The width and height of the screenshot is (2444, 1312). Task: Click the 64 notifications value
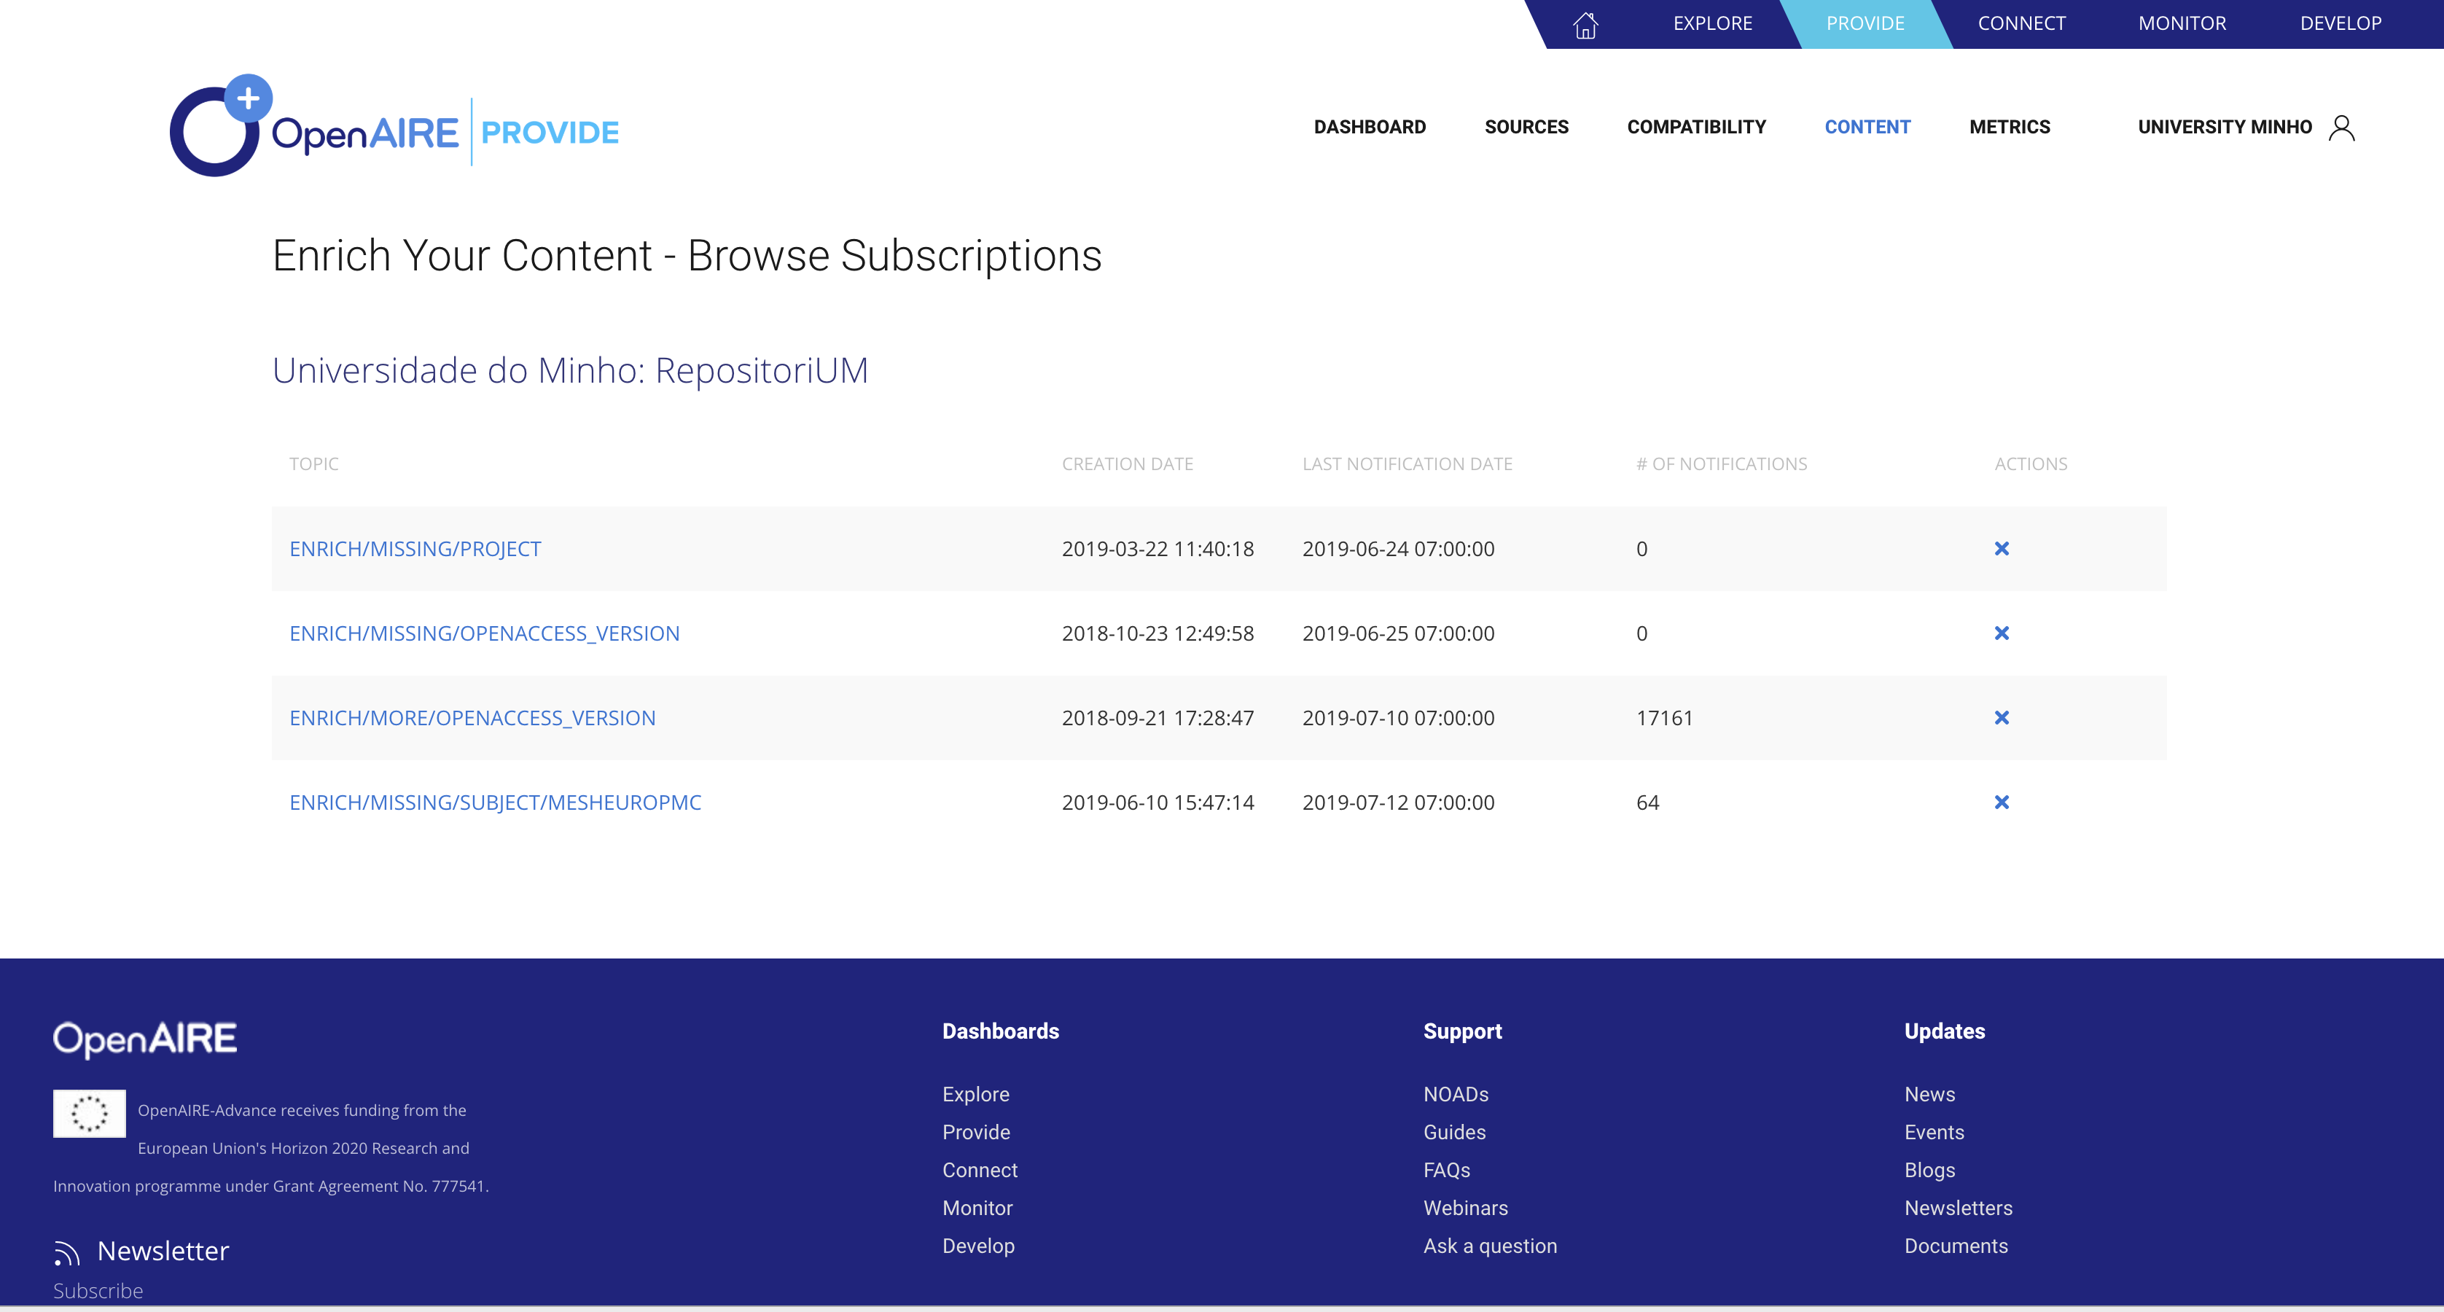(x=1647, y=802)
